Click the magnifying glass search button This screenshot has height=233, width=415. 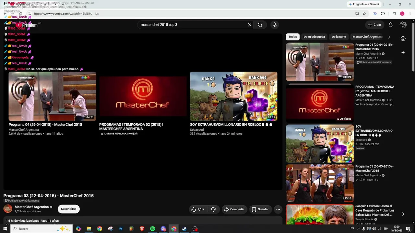(260, 25)
